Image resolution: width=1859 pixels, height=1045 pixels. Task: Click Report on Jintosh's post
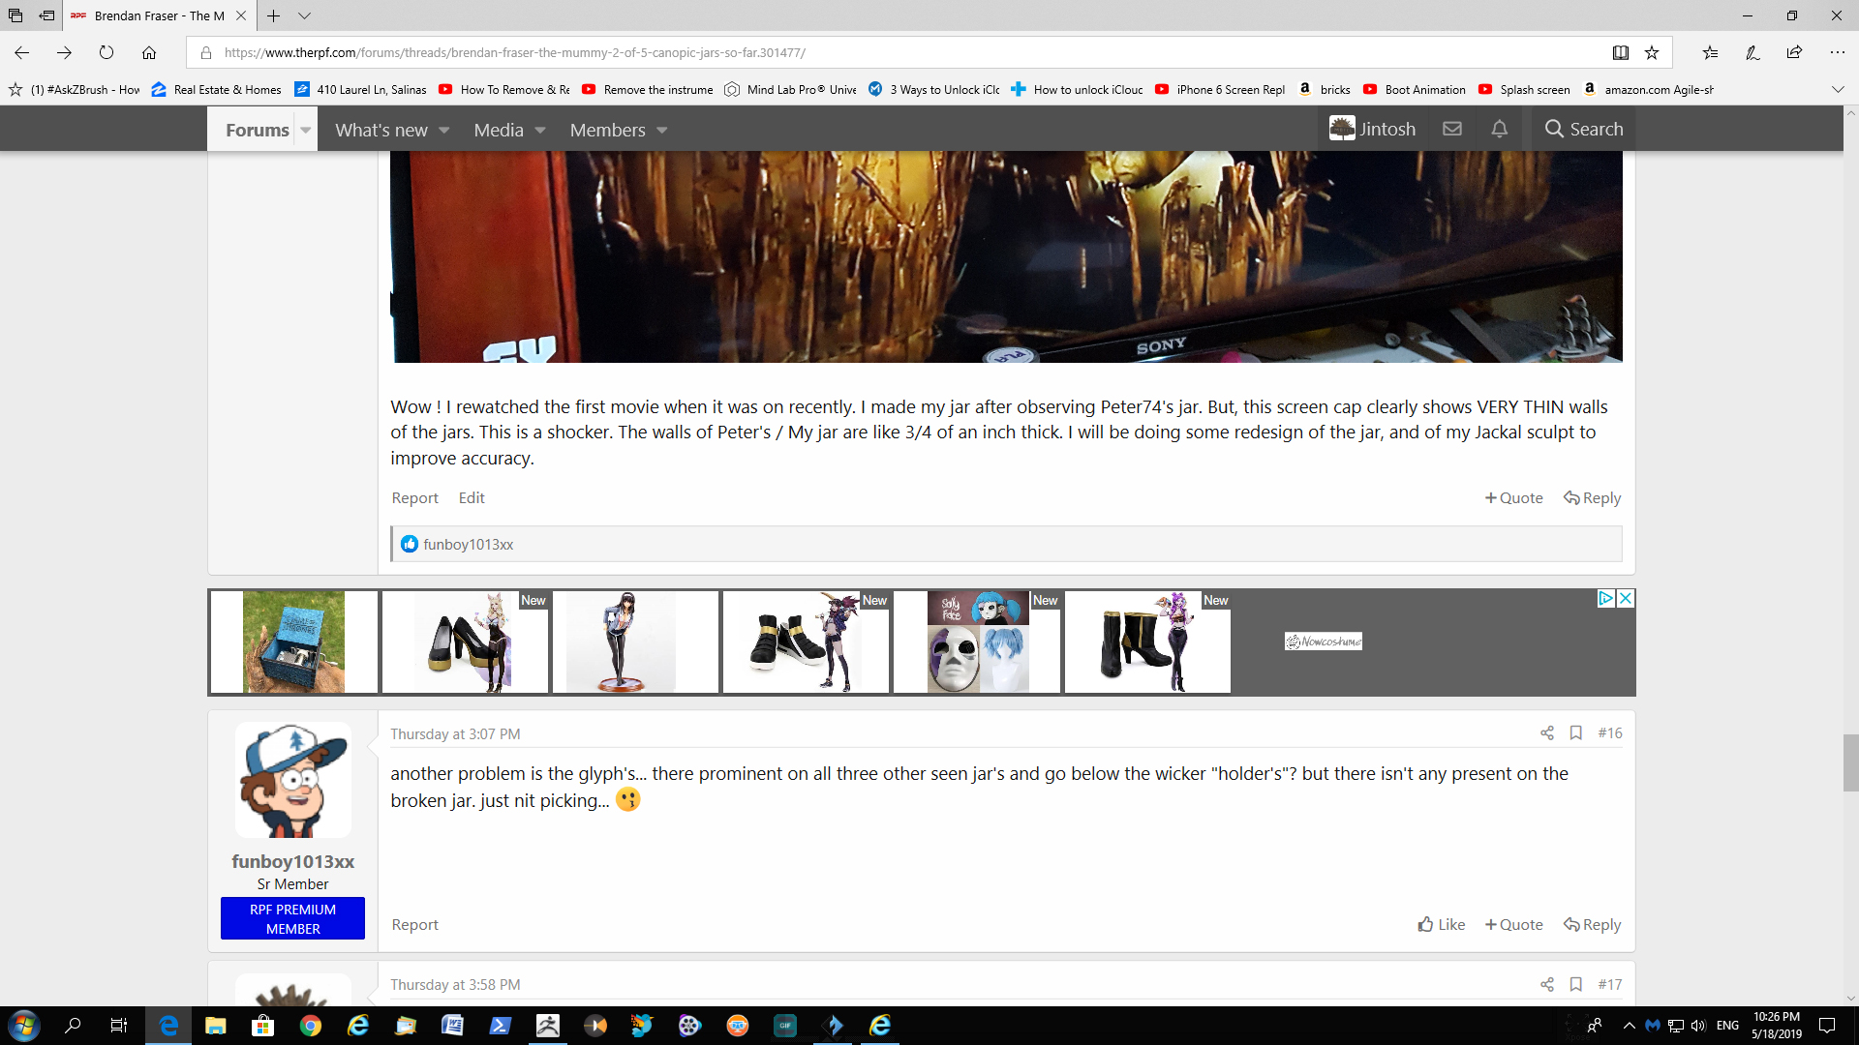click(x=414, y=497)
